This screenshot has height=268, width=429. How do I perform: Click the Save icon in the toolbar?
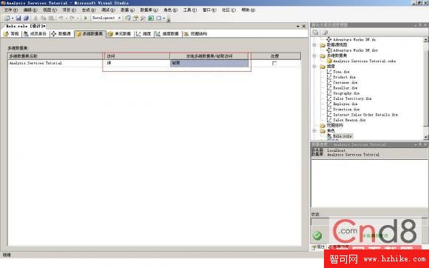[x=18, y=18]
